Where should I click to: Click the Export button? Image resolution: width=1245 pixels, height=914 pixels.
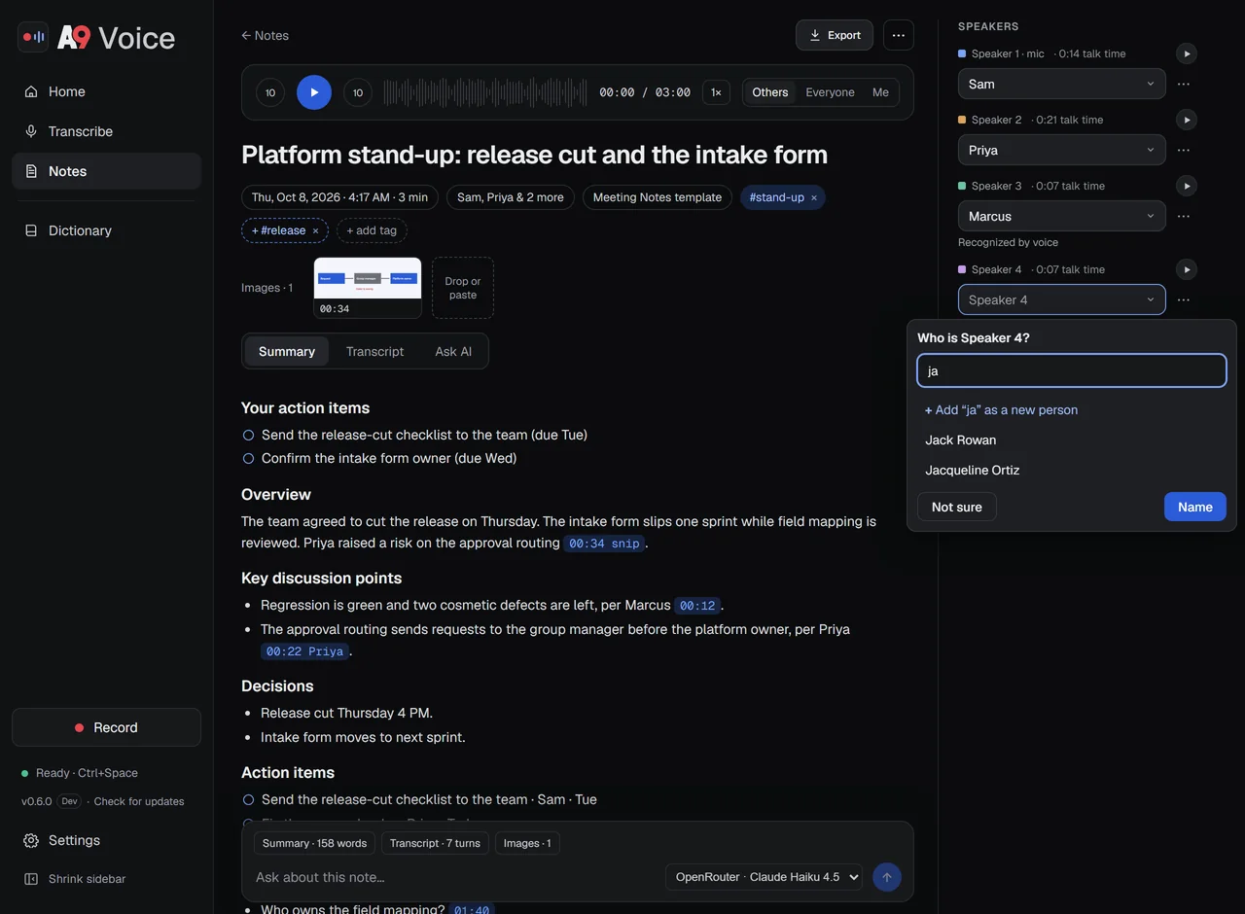835,35
